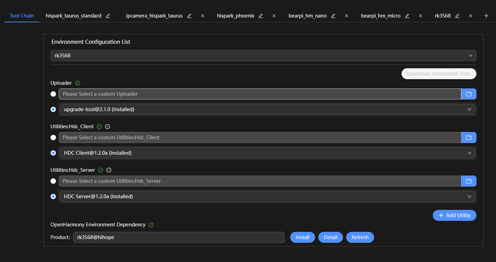Switch to the Tool Chain tab
The height and width of the screenshot is (262, 496).
[x=22, y=16]
